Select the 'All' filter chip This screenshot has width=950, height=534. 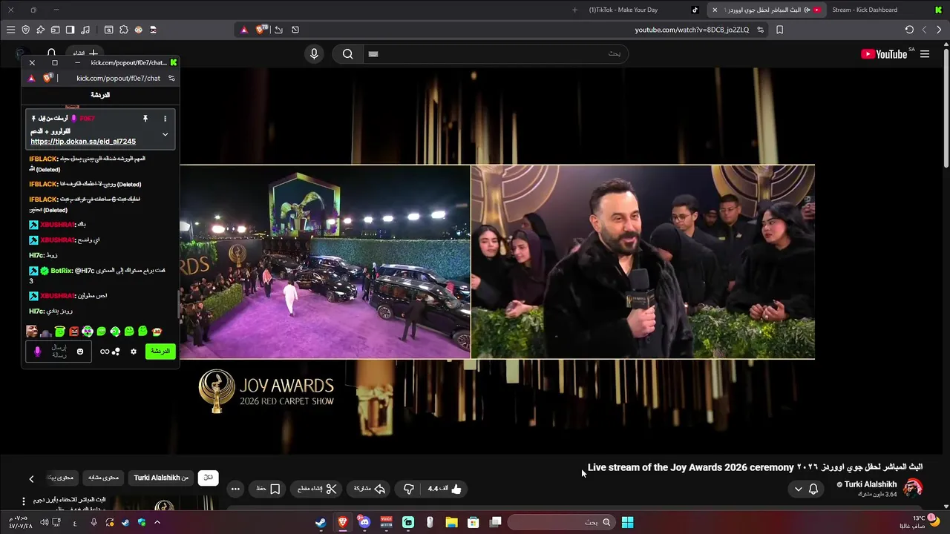(209, 478)
